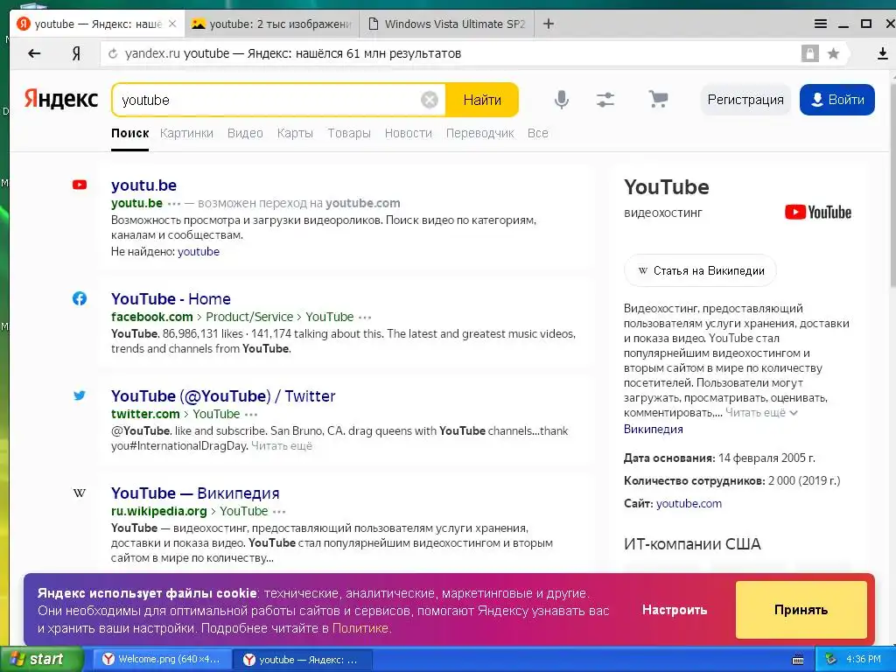Viewport: 896px width, 672px height.
Task: Open 'YouTube (@YouTube) / Twitter' result
Action: [223, 396]
